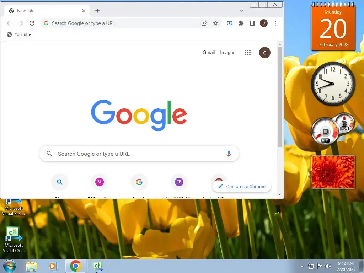Open the Gmail link
This screenshot has width=364, height=273.
(x=209, y=53)
